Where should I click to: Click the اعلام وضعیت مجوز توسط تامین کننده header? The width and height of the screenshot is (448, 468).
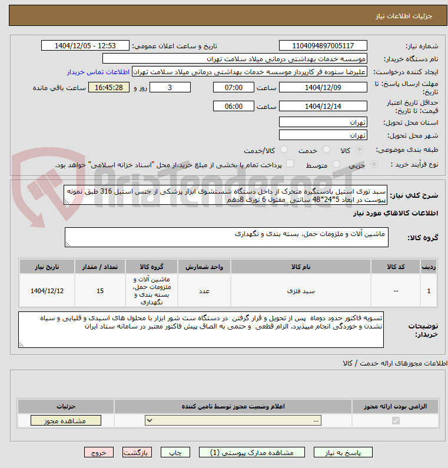(x=233, y=407)
